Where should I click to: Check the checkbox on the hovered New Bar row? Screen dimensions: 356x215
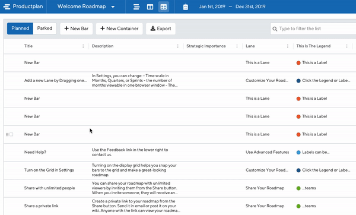click(11, 134)
